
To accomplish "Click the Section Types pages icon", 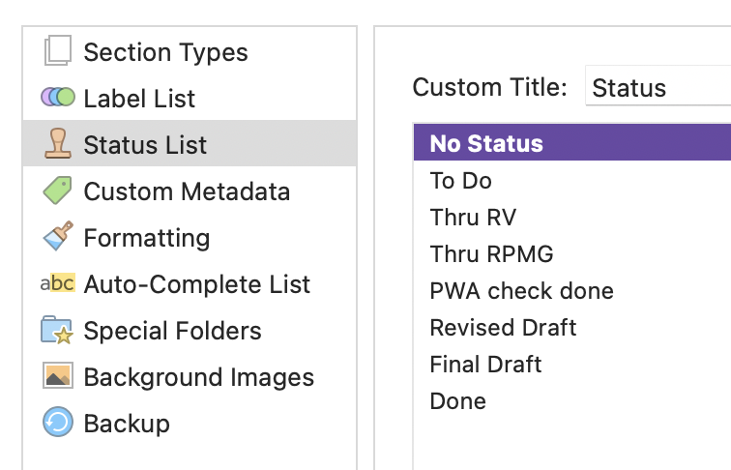I will [58, 50].
